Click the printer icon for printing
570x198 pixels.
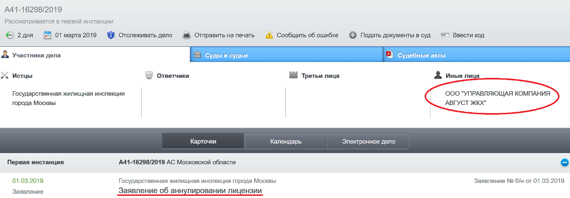click(187, 35)
